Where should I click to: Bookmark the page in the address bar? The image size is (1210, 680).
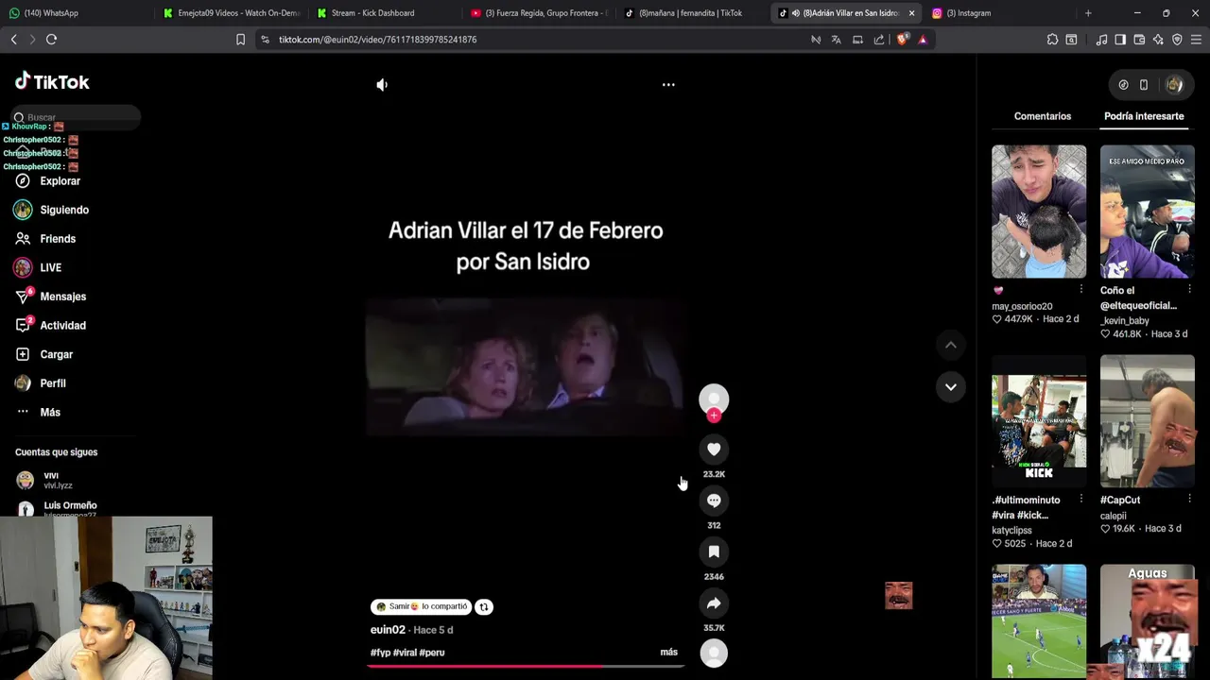point(240,40)
